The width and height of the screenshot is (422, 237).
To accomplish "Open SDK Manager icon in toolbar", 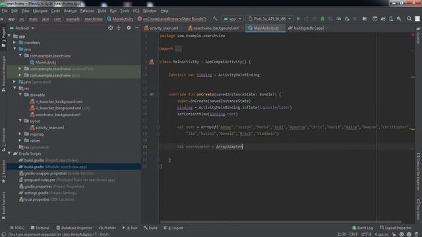I will [399, 19].
